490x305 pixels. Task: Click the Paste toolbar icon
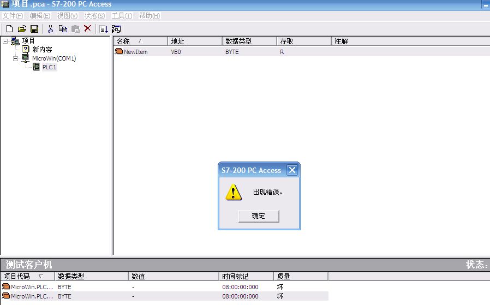(x=76, y=29)
